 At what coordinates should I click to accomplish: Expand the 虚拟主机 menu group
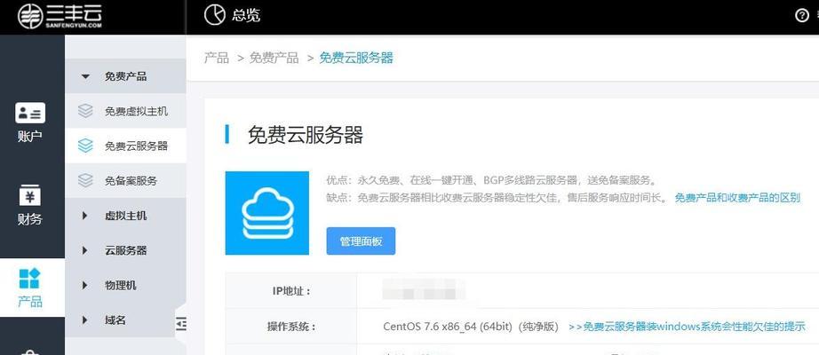[x=125, y=216]
